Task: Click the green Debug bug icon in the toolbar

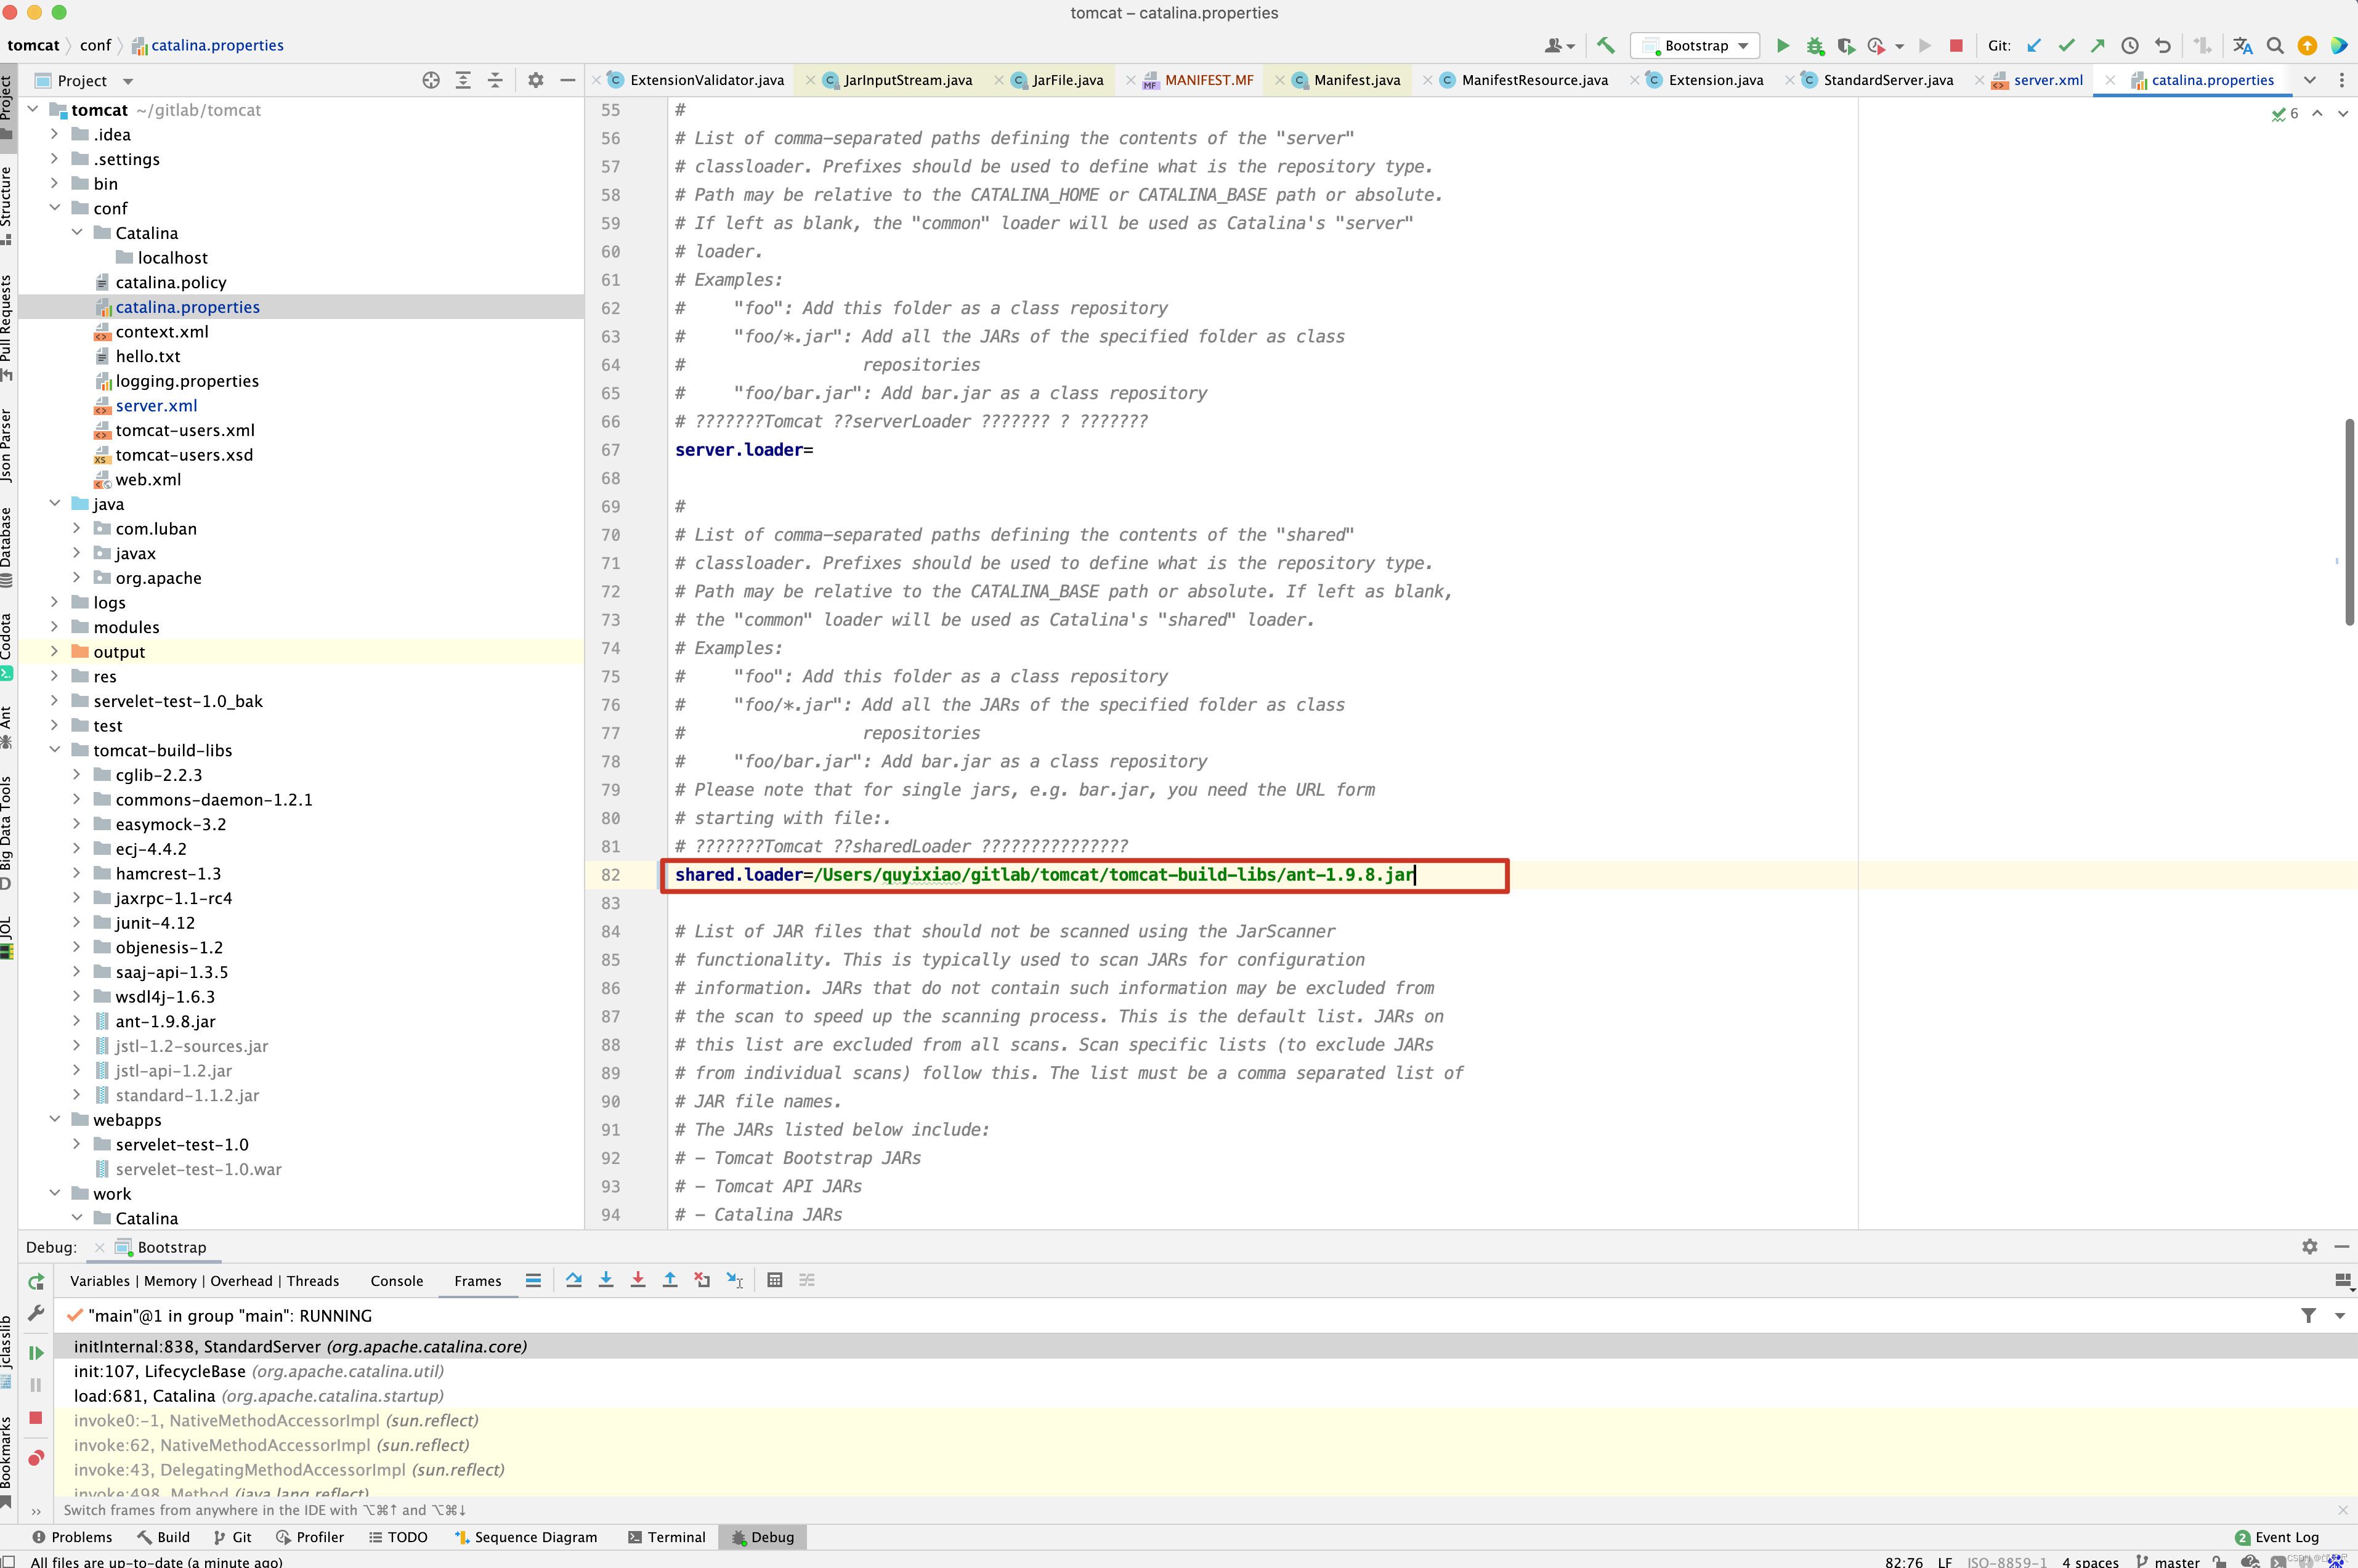Action: click(1814, 45)
